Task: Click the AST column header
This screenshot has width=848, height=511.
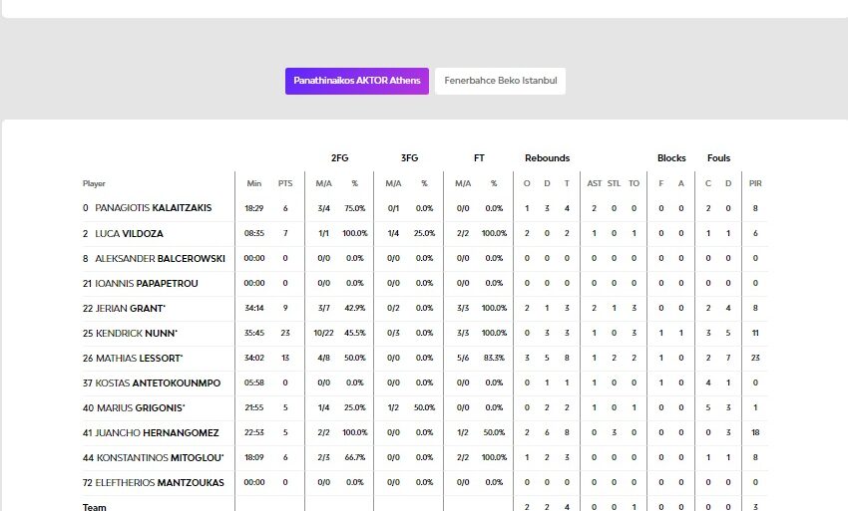Action: click(x=595, y=183)
